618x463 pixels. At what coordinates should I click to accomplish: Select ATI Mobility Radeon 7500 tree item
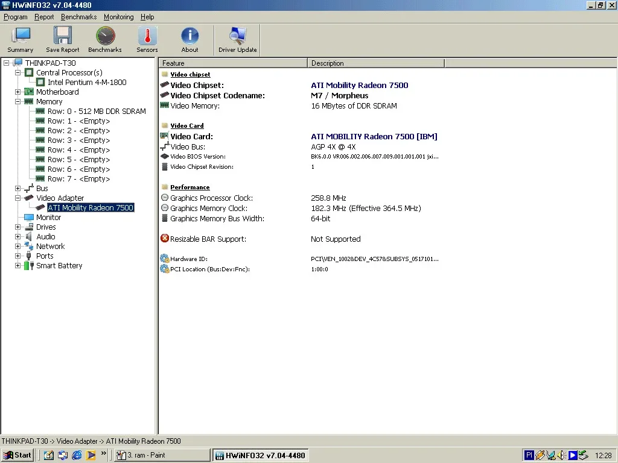[91, 207]
